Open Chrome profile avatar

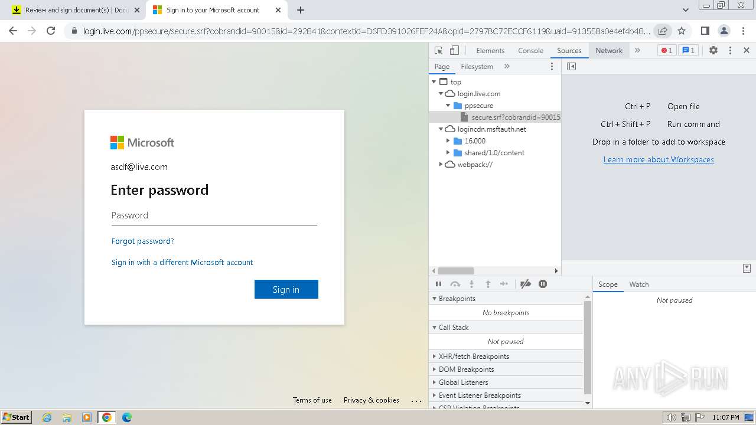724,31
